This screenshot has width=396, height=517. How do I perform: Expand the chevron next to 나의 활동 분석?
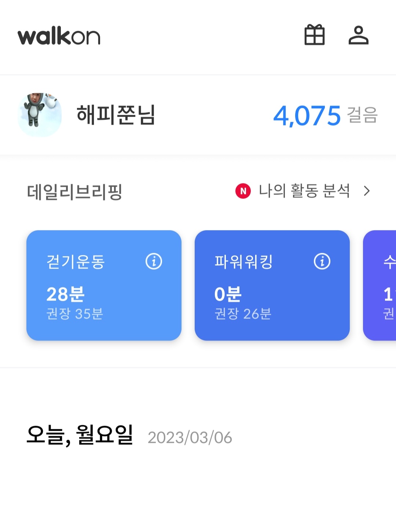pyautogui.click(x=367, y=191)
